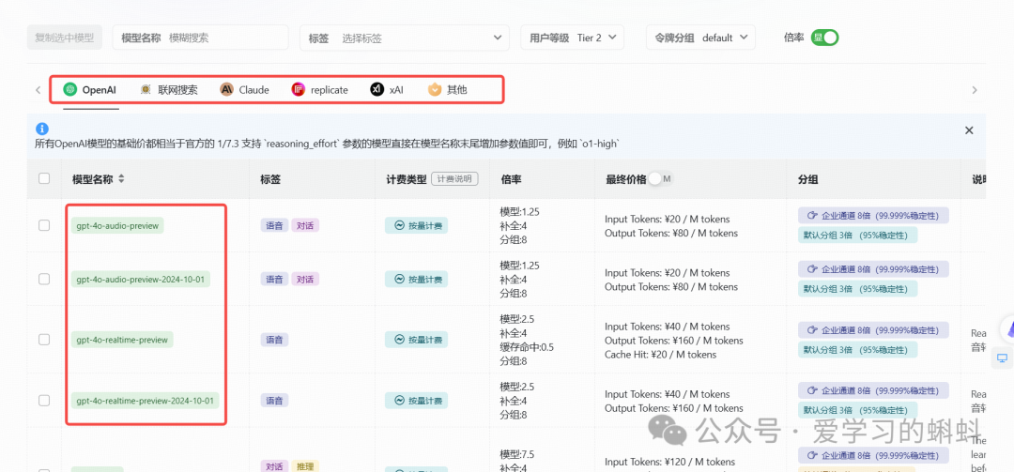Click the black xAI logo icon
The height and width of the screenshot is (472, 1014).
pyautogui.click(x=377, y=90)
